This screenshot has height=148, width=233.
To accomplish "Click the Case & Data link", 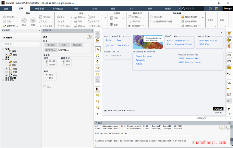I will (x=123, y=46).
